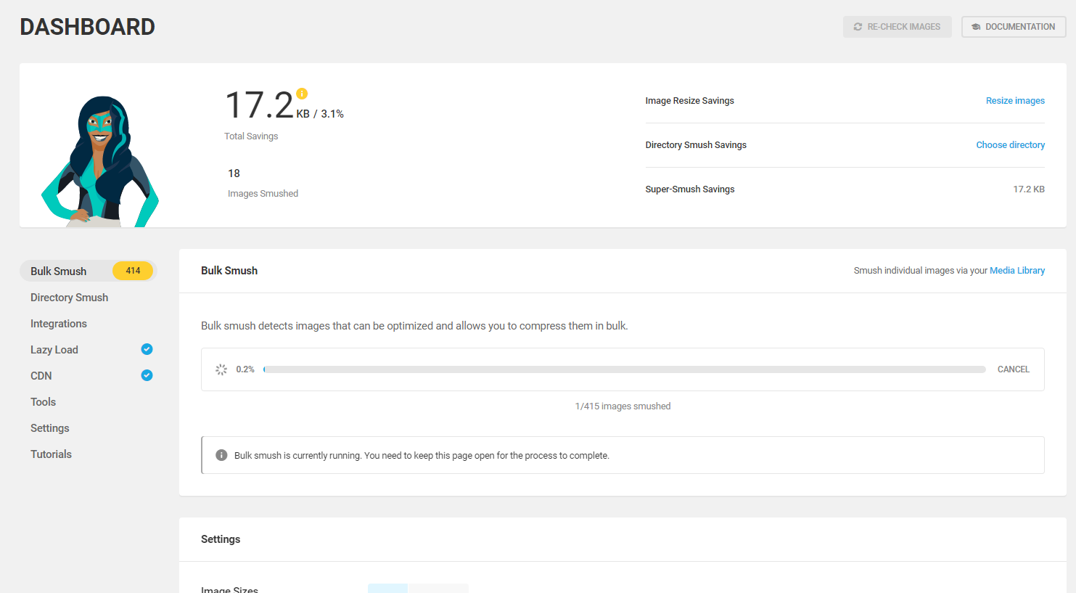Click the graduation cap Documentation icon
Screen dimensions: 1076x593
(975, 27)
